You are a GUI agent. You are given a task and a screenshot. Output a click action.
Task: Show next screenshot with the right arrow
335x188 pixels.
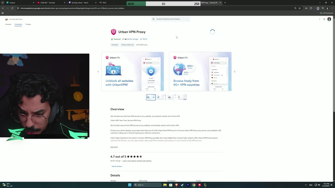pyautogui.click(x=234, y=72)
